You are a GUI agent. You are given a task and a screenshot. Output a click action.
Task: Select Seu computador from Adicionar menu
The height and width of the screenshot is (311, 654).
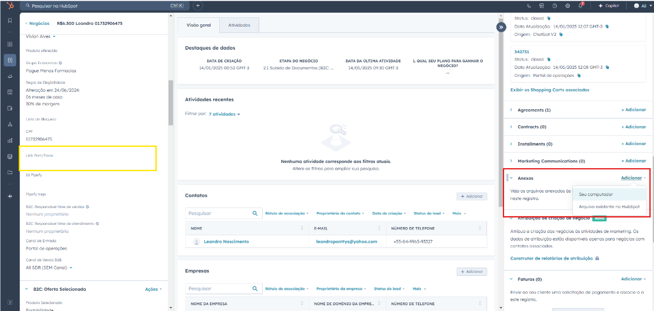click(596, 194)
